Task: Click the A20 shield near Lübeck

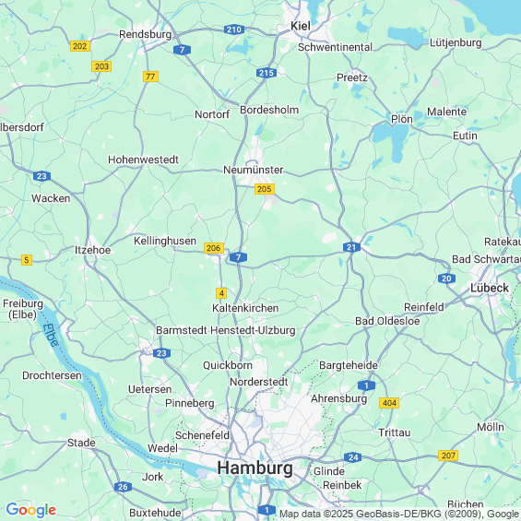Action: click(x=446, y=278)
